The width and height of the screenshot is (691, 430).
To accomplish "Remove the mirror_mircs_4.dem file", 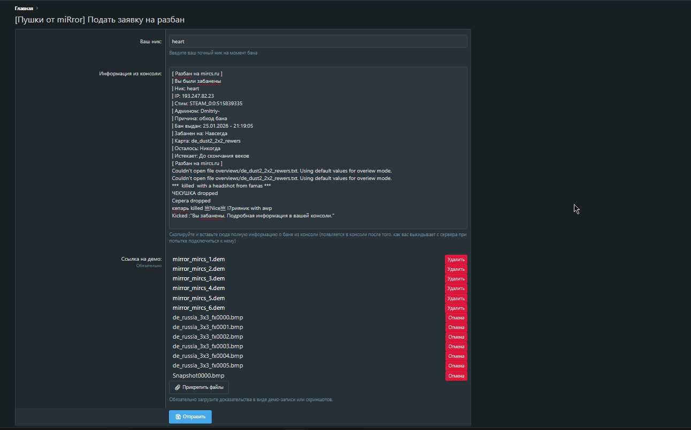I will [456, 288].
